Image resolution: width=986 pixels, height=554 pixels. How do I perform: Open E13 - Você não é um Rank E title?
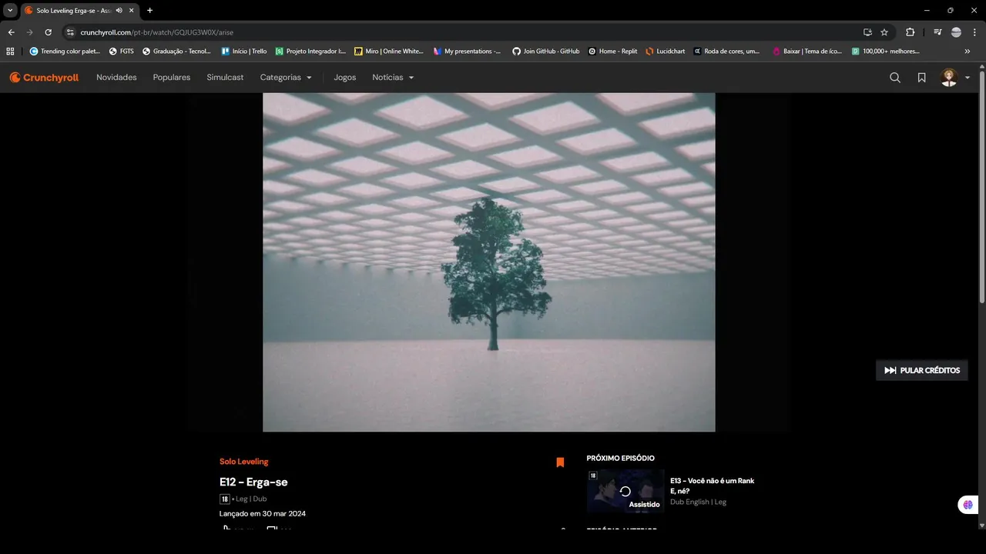click(x=712, y=486)
